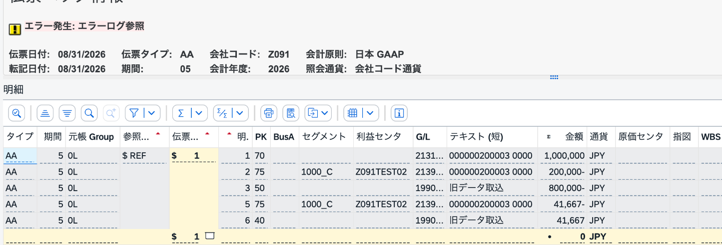
Task: Click the Choose Layout grid icon
Action: pos(352,113)
